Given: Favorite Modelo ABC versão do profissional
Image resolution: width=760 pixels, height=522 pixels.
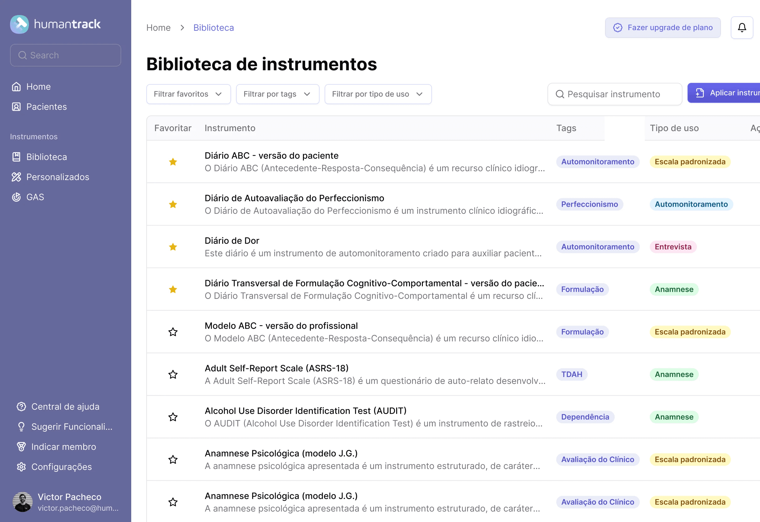Looking at the screenshot, I should (173, 332).
